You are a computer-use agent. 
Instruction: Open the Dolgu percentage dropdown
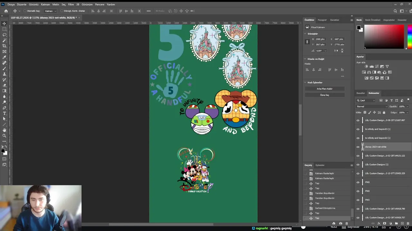[x=407, y=113]
